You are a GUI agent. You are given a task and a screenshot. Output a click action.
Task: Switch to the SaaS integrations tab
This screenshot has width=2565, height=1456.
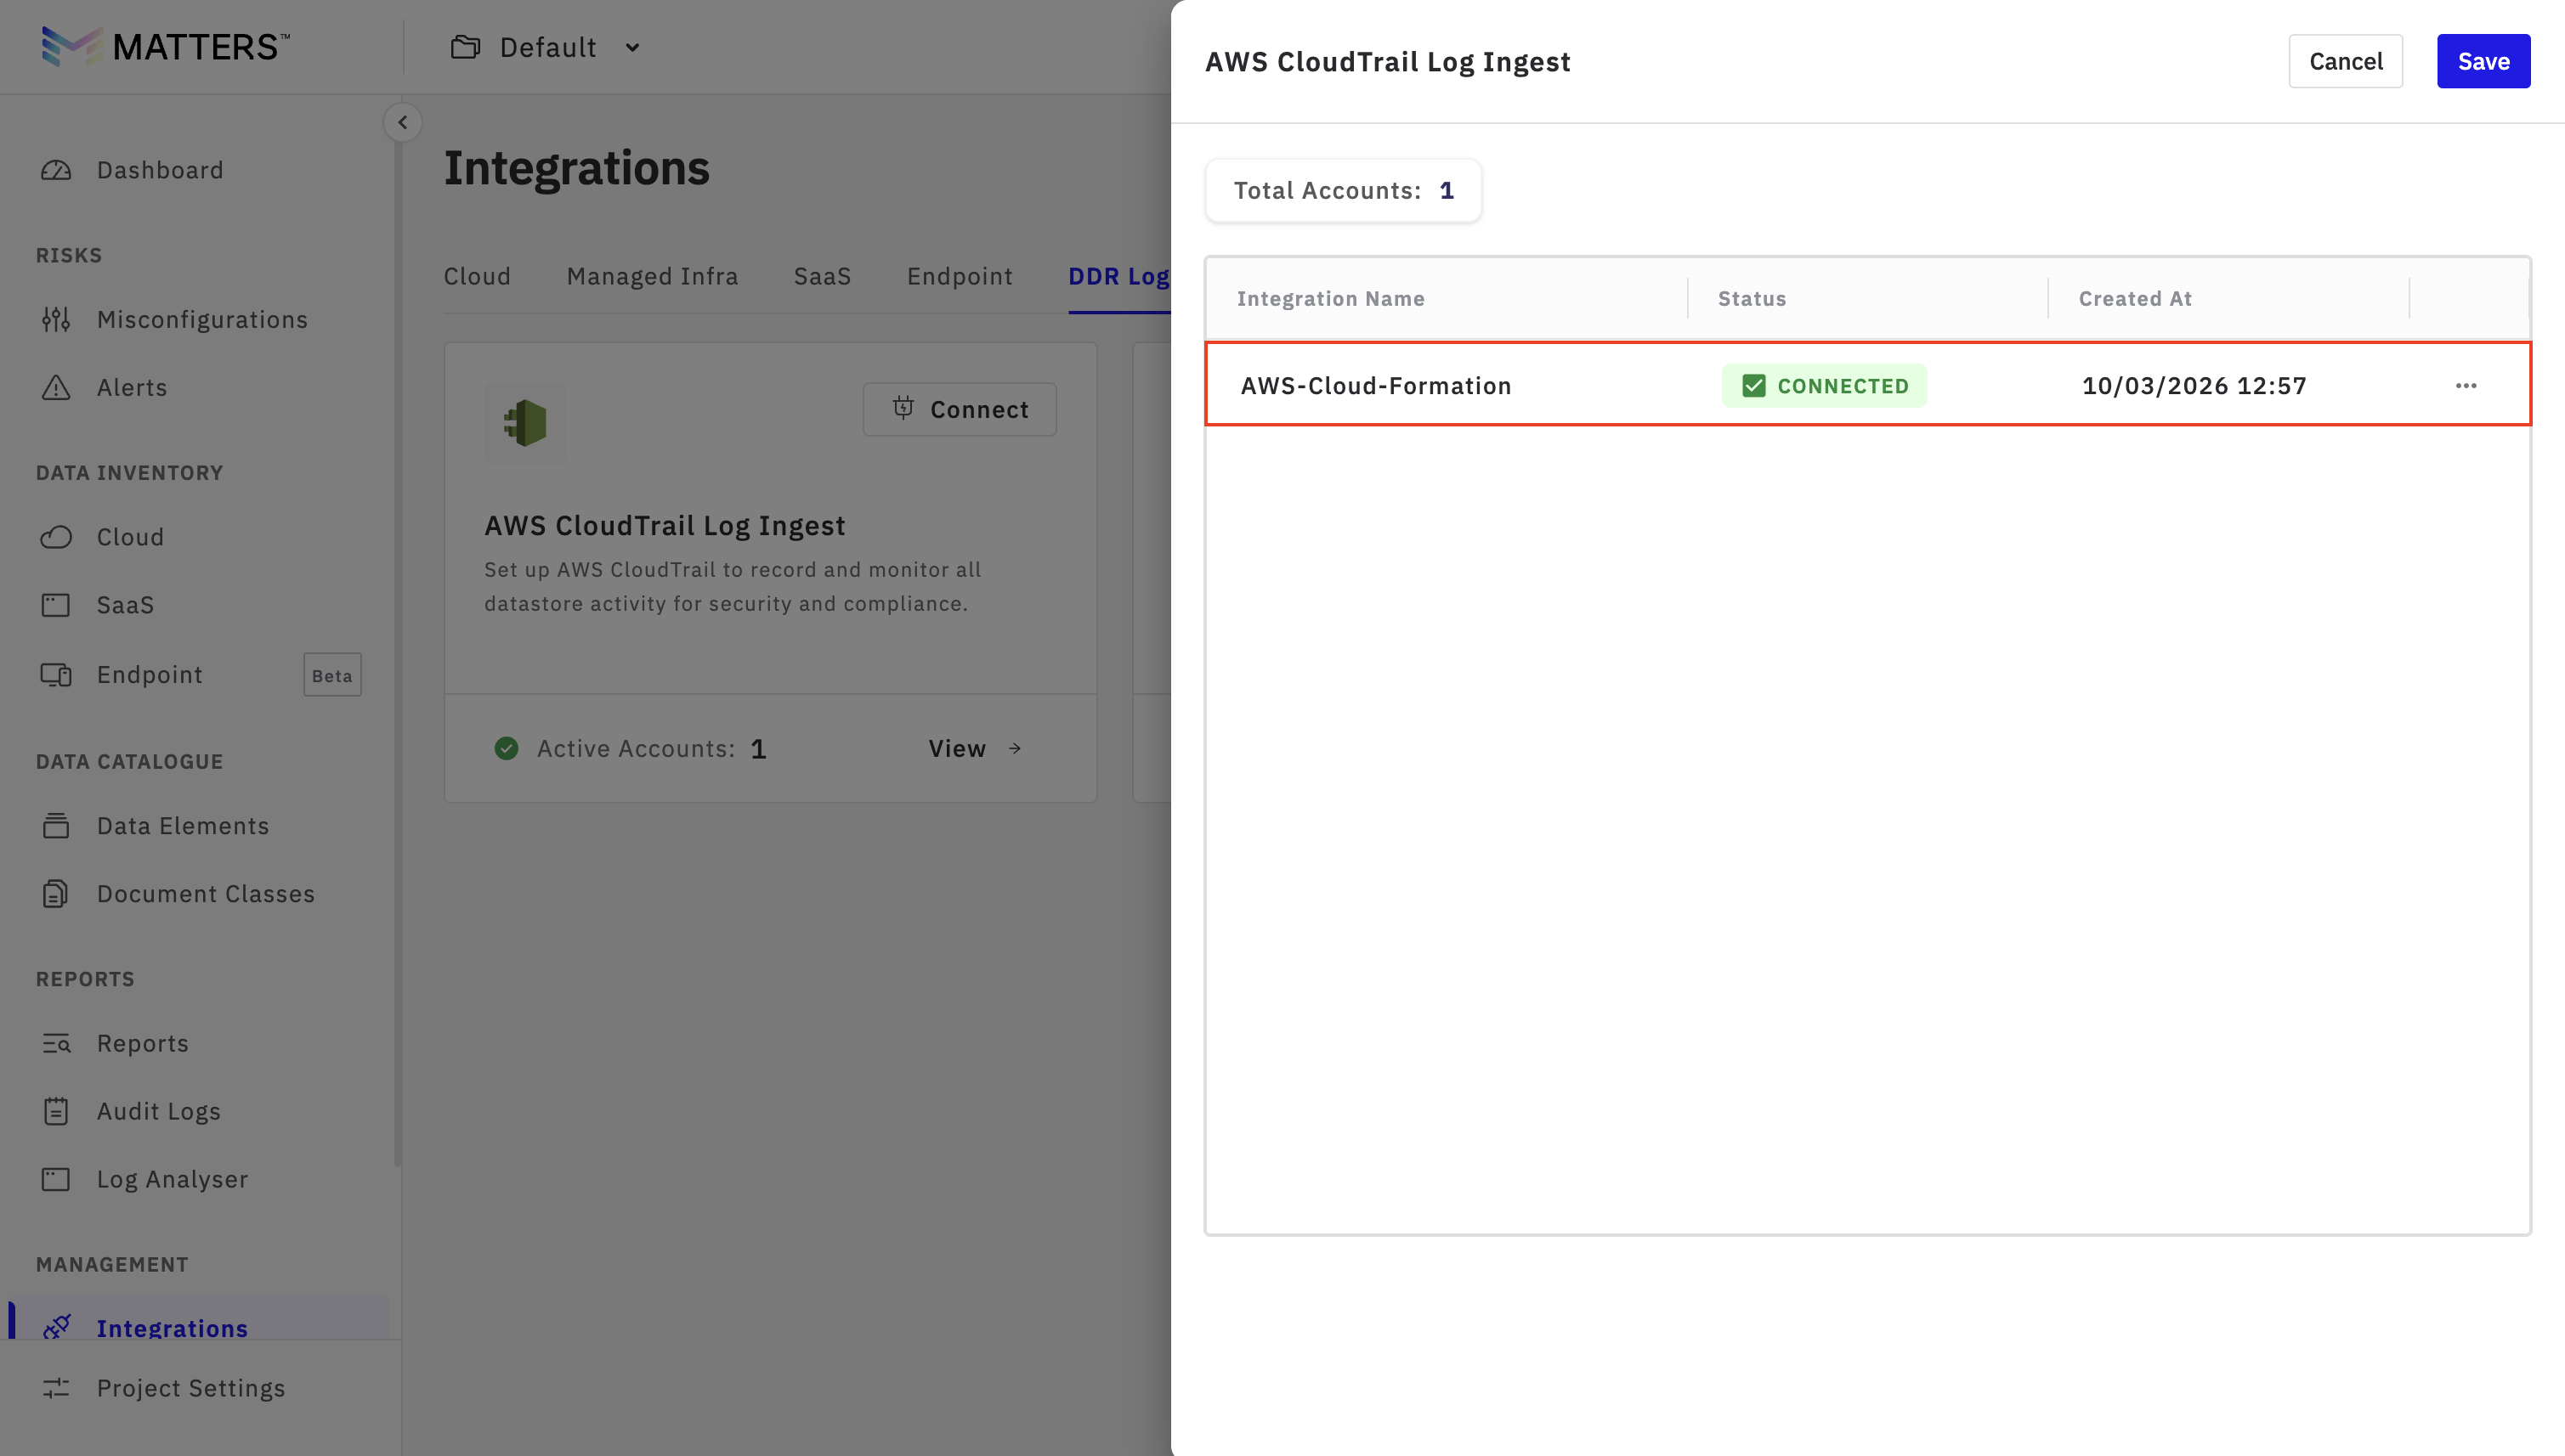pos(823,276)
